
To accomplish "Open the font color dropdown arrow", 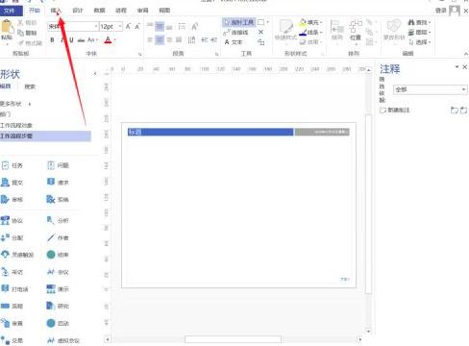I will (x=114, y=40).
